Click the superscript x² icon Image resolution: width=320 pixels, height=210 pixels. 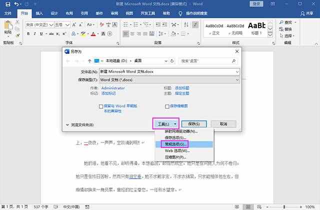64,34
